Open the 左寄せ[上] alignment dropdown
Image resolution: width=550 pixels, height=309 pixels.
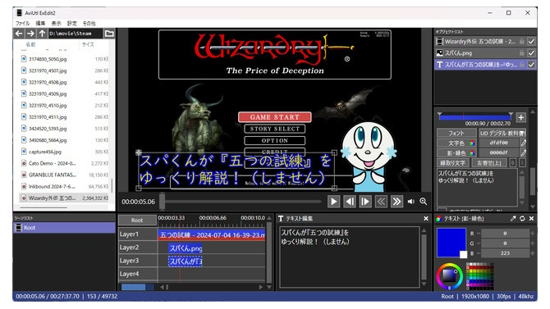(x=489, y=162)
